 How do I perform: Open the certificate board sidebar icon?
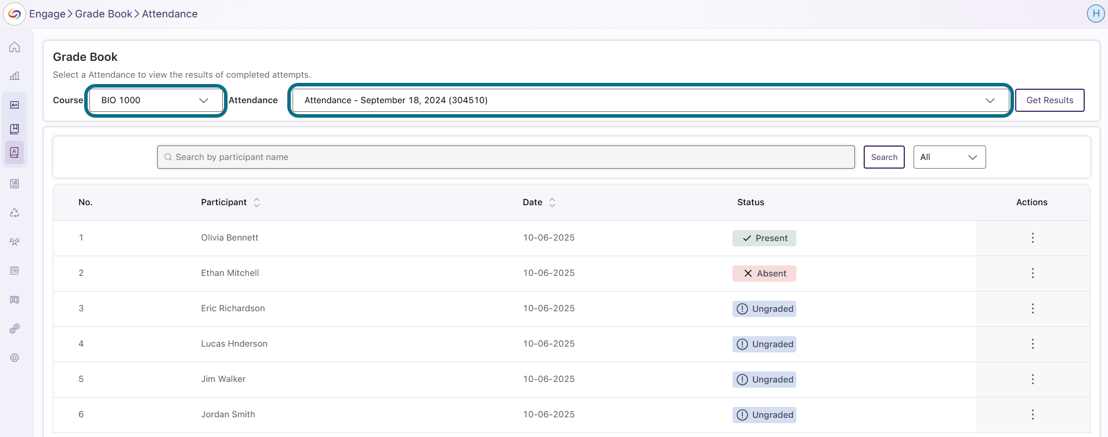point(15,300)
